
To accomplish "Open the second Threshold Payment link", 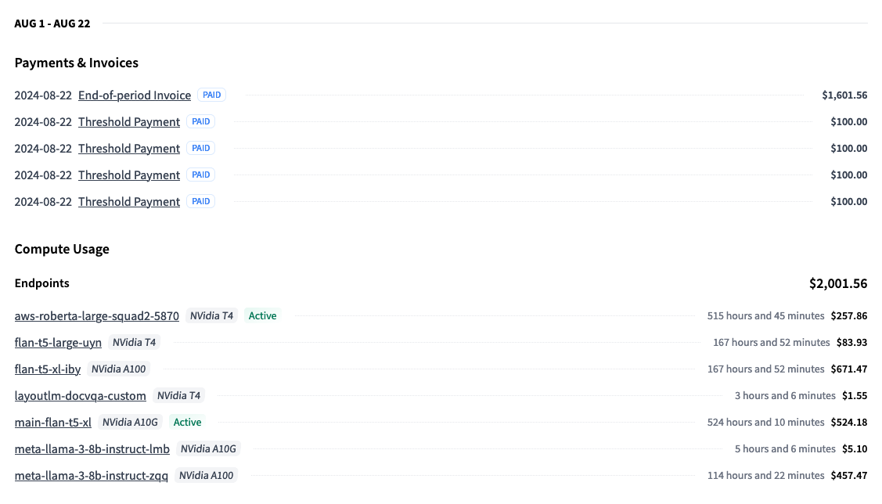I will [129, 149].
